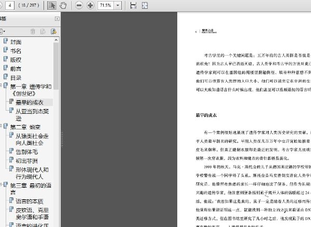
Task: Collapse the 第二章 蜕变 tree node
Action: click(1, 126)
